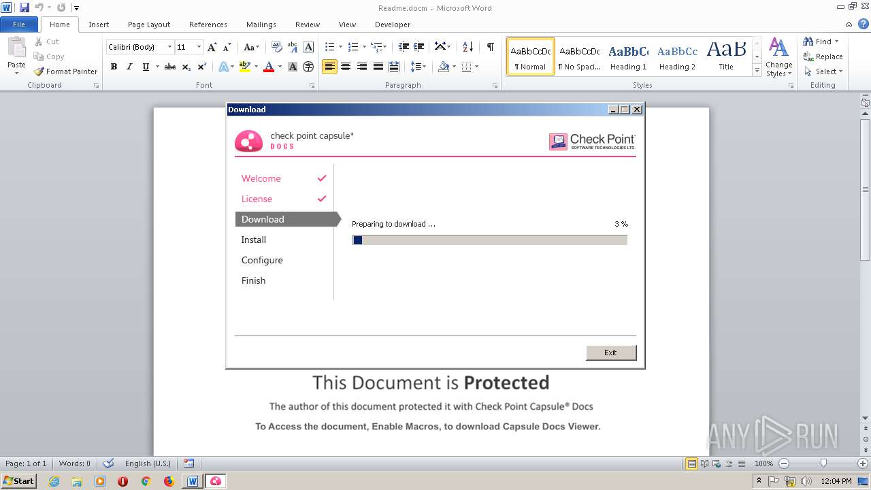Screen dimensions: 871x490
Task: Click Change Styles button
Action: click(x=778, y=58)
